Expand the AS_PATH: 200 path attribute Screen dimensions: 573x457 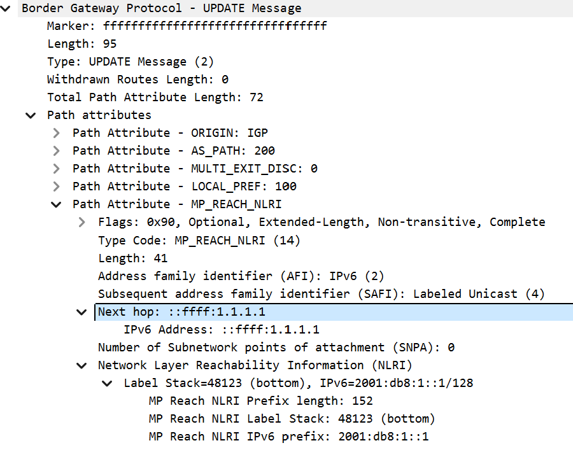[57, 151]
